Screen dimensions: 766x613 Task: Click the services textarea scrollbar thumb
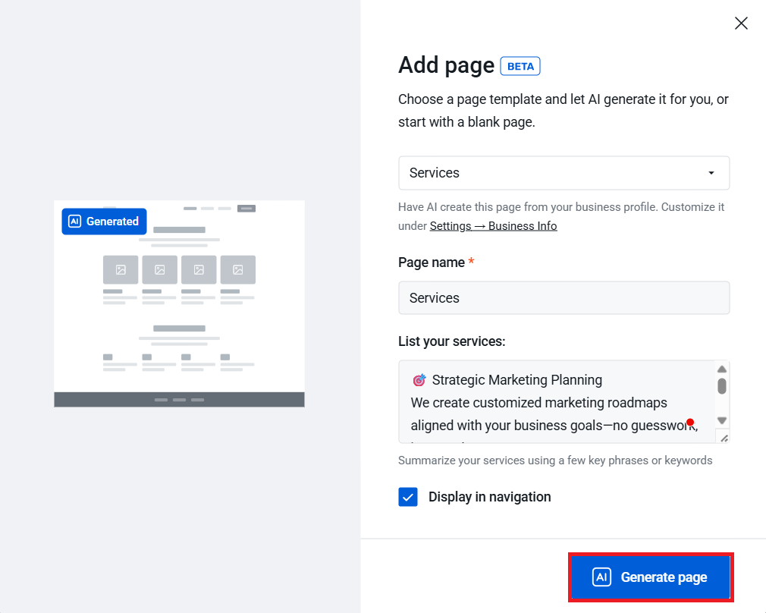point(722,386)
